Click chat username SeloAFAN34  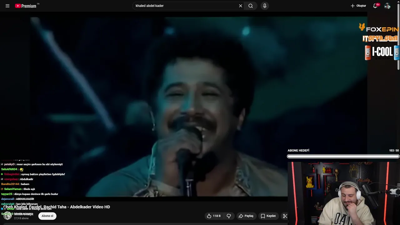click(9, 169)
